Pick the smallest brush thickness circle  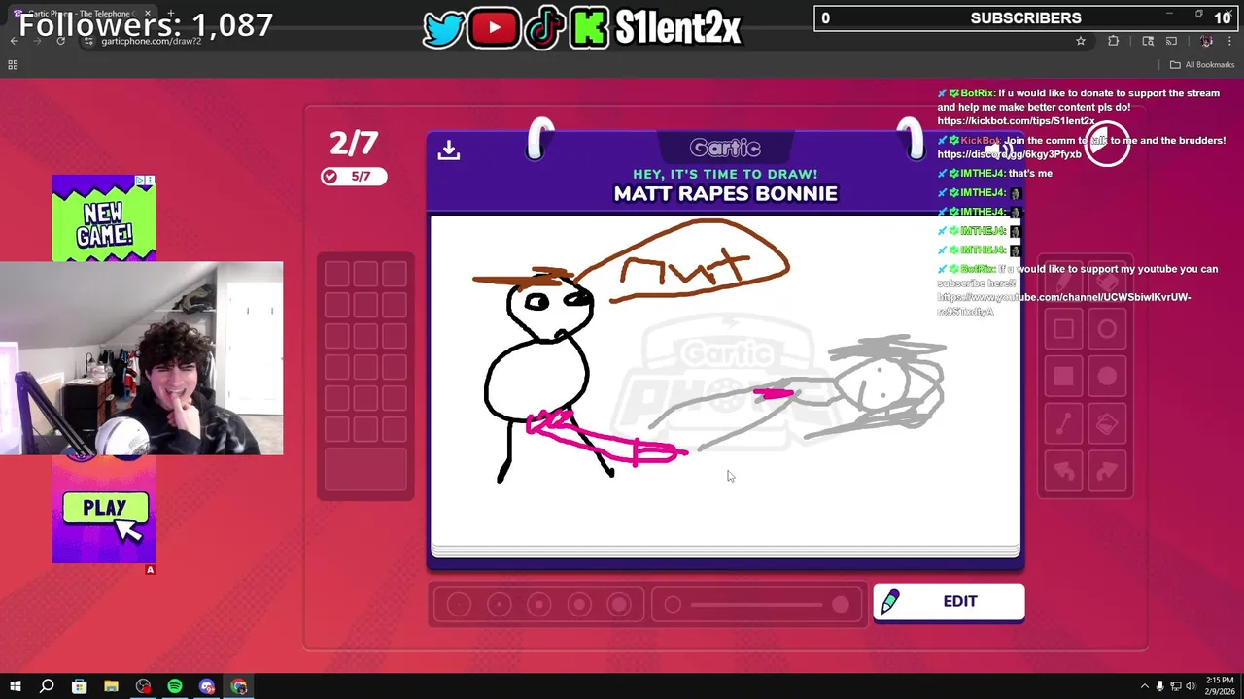[459, 605]
